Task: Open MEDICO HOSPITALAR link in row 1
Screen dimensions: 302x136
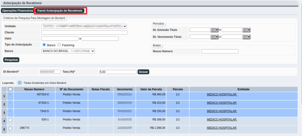Action: [222, 95]
